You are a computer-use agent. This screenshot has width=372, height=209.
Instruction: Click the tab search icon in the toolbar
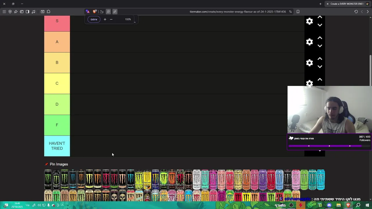43,12
